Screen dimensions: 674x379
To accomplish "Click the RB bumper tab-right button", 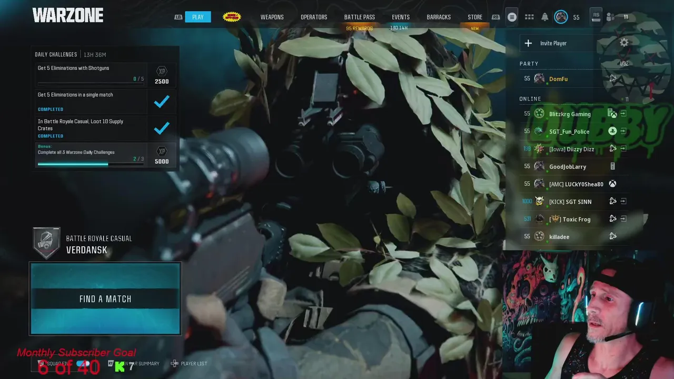I will [x=495, y=17].
